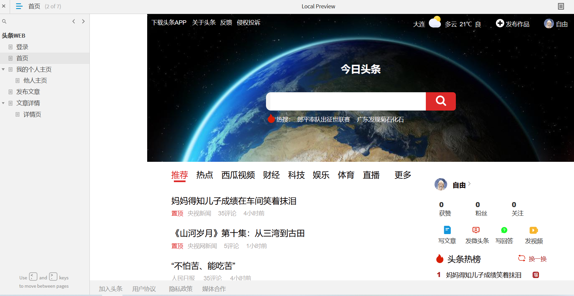Select the 登录 page in sitemap
Screen dimensions: 574x296
click(22, 47)
